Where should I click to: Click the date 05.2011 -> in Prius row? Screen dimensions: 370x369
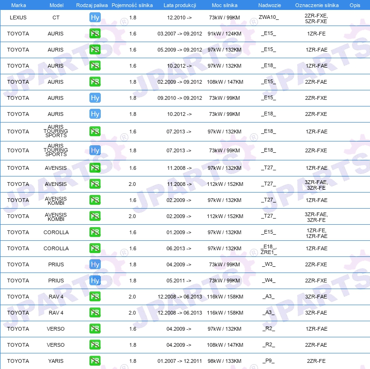(179, 281)
